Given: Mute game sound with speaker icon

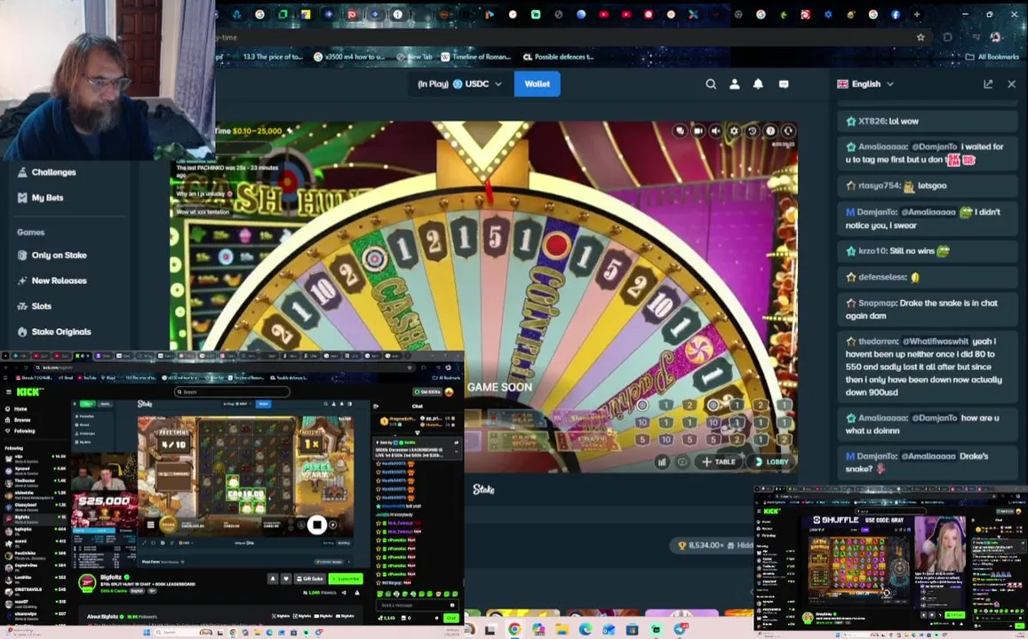Looking at the screenshot, I should point(716,131).
